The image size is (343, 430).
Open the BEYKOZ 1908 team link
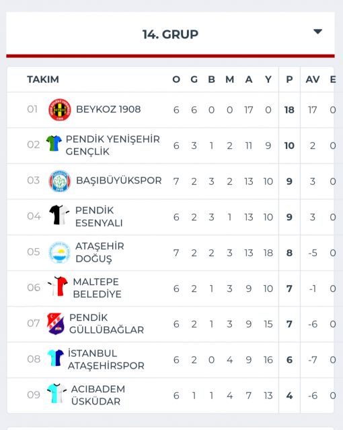pyautogui.click(x=108, y=109)
